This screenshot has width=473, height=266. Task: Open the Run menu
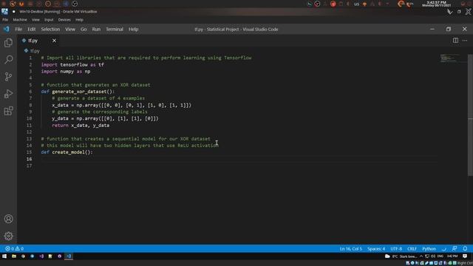(96, 30)
